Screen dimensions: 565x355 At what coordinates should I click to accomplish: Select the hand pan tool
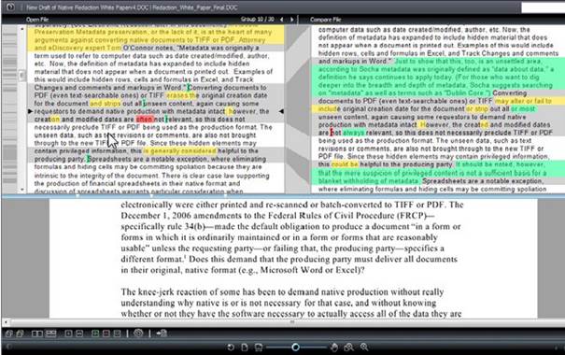[334, 348]
